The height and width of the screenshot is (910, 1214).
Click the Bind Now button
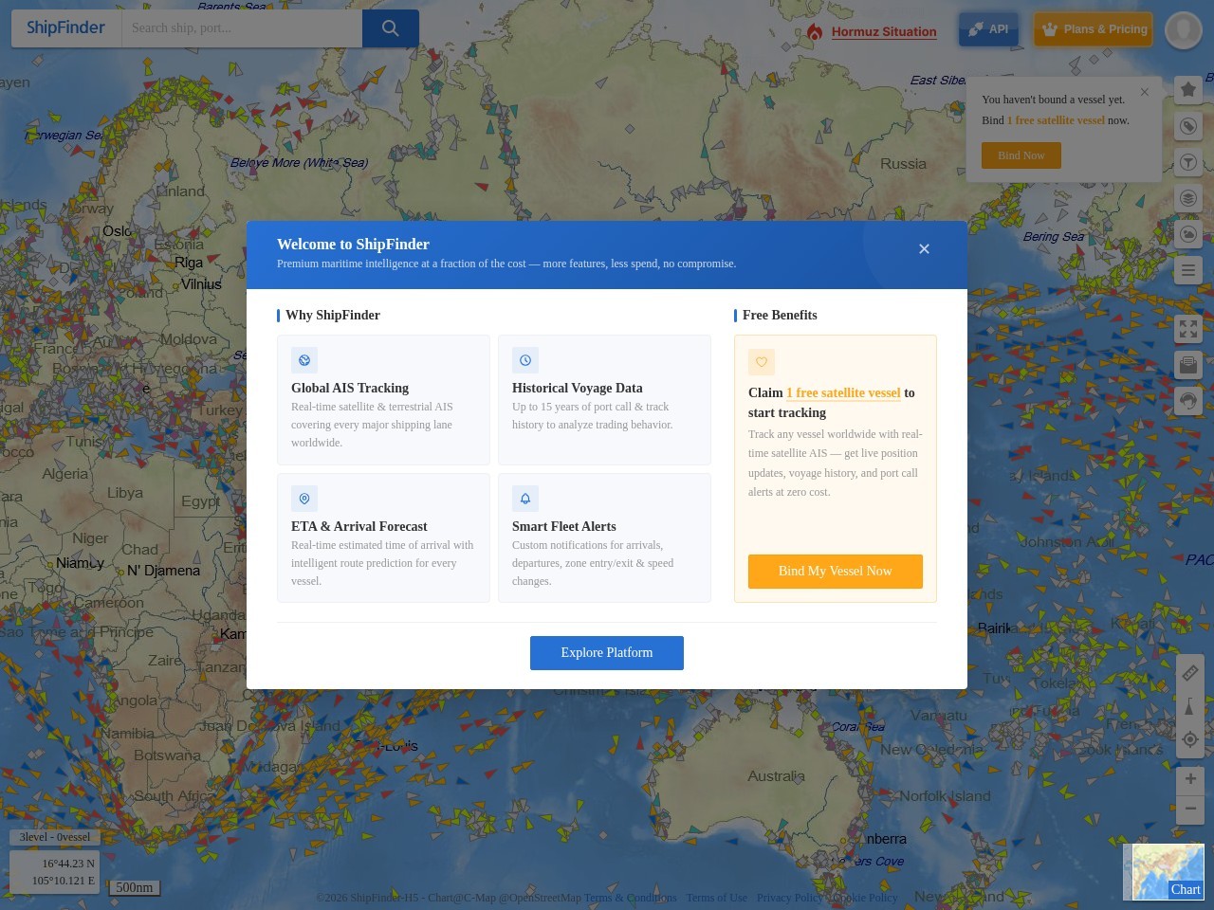[1021, 155]
